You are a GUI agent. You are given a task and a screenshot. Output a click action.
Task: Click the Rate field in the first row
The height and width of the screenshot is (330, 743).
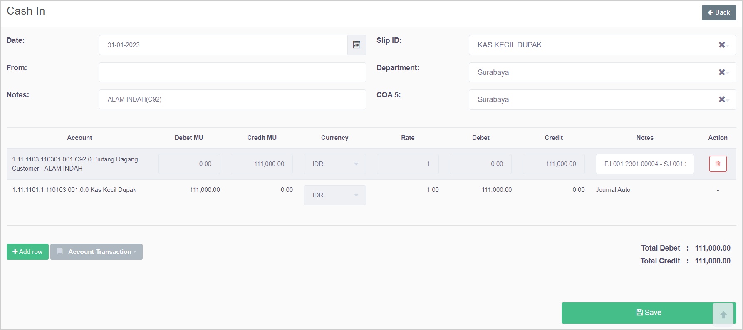pos(407,164)
